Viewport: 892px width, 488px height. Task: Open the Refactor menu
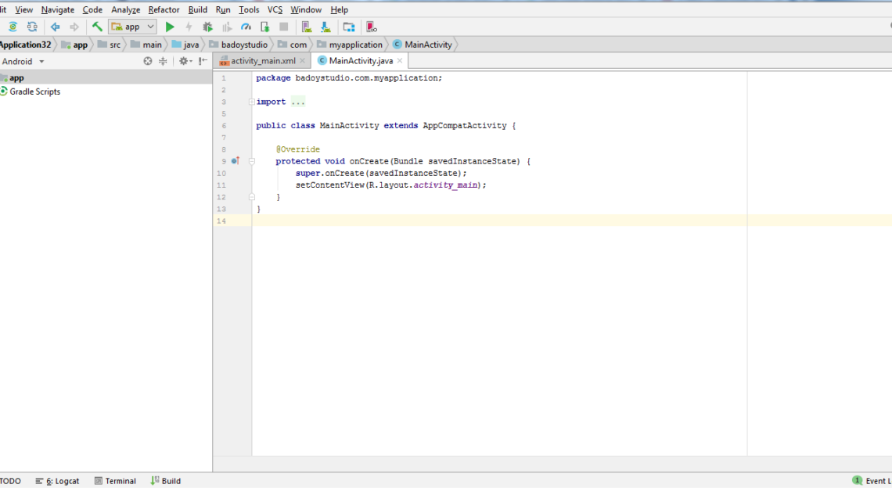[x=164, y=9]
